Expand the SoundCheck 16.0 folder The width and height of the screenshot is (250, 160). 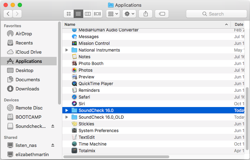(67, 111)
